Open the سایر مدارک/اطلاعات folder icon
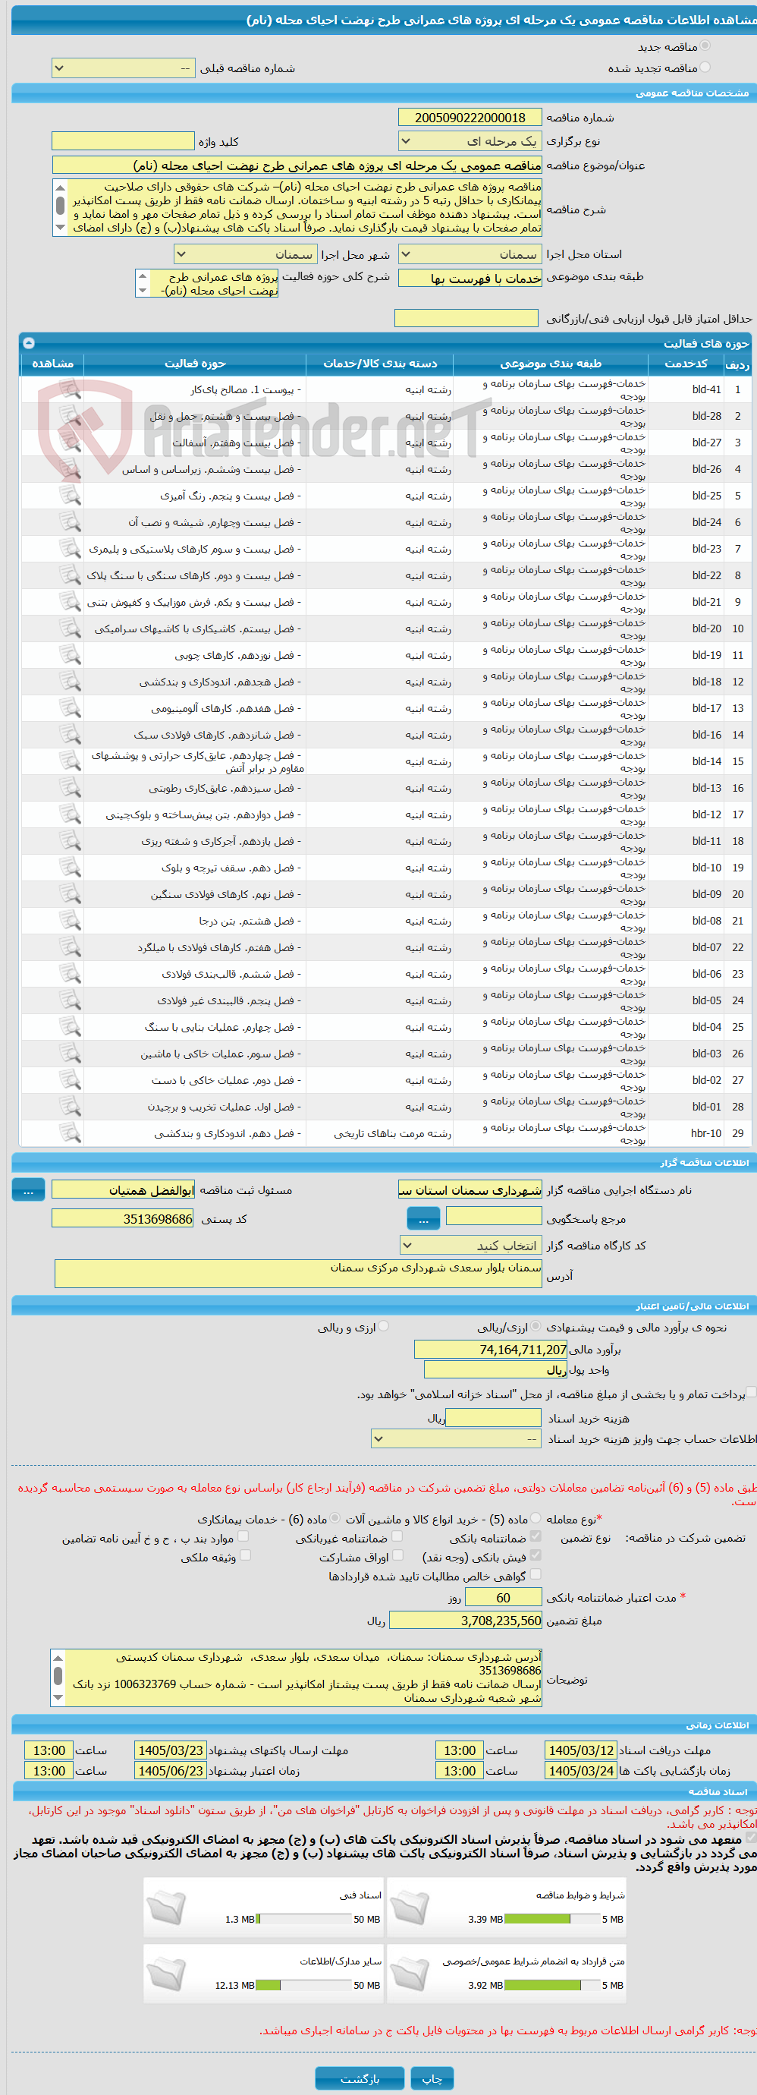757x2095 pixels. (166, 1973)
